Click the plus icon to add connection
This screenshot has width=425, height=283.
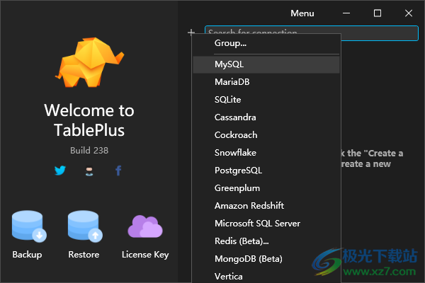pyautogui.click(x=191, y=33)
